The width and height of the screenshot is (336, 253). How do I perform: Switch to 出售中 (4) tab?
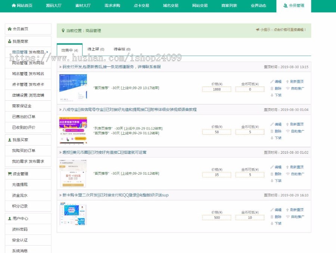[70, 50]
